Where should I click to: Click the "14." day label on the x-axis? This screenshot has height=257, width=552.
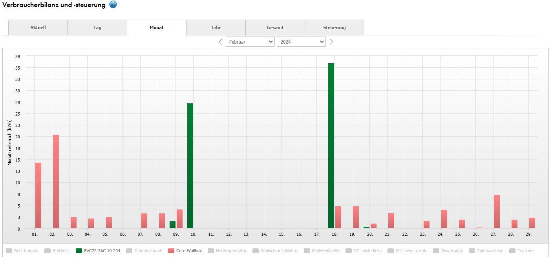(264, 234)
